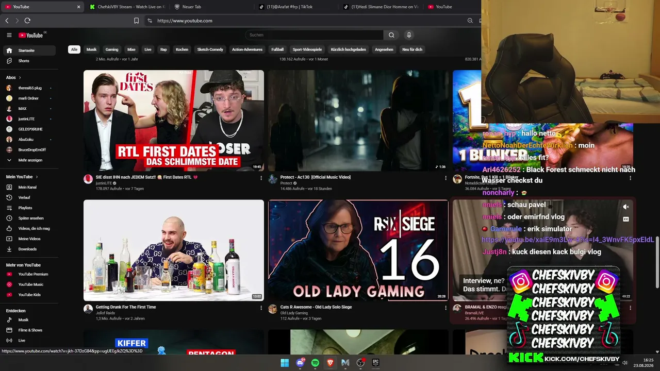This screenshot has height=371, width=660.
Task: Open Spotify from the taskbar
Action: tap(315, 363)
